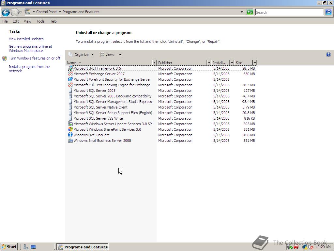Click the Forward navigation arrow button
334x251 pixels.
15,12
